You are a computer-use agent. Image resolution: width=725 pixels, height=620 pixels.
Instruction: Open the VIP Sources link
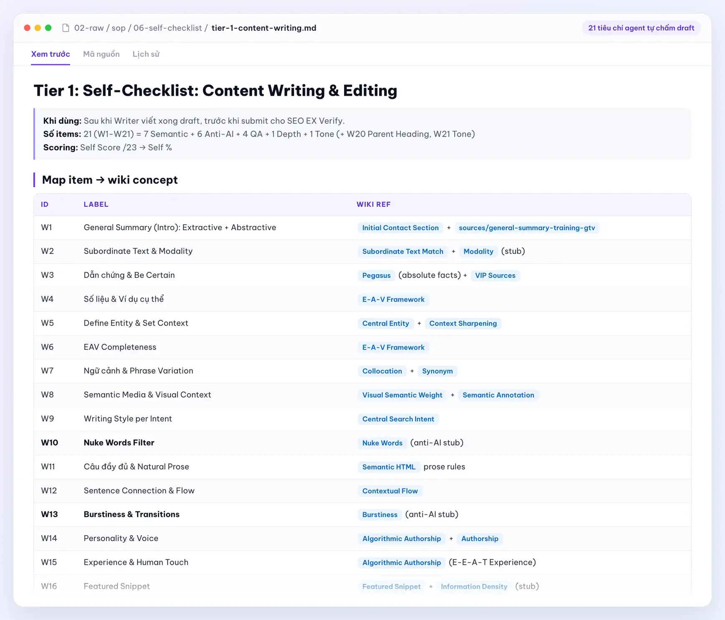[x=495, y=275]
